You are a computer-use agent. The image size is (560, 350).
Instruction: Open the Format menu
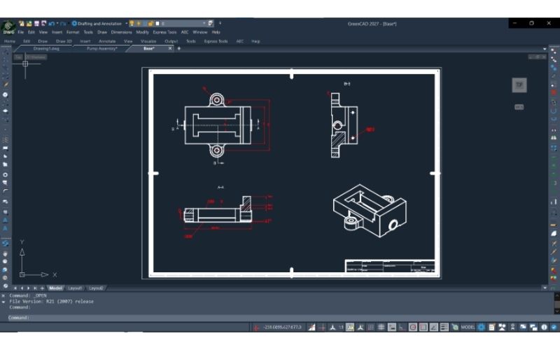tap(73, 32)
